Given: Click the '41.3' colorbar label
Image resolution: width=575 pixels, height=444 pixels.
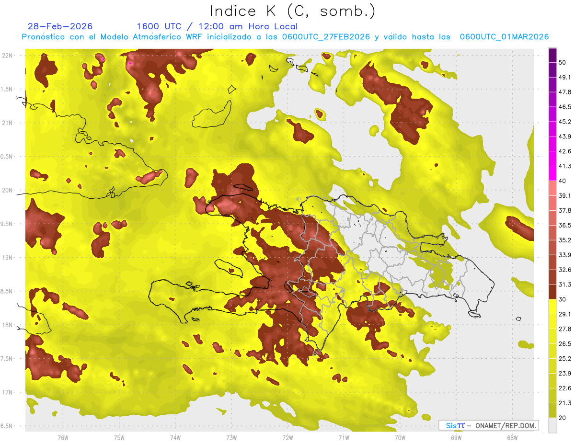Looking at the screenshot, I should click(x=565, y=166).
